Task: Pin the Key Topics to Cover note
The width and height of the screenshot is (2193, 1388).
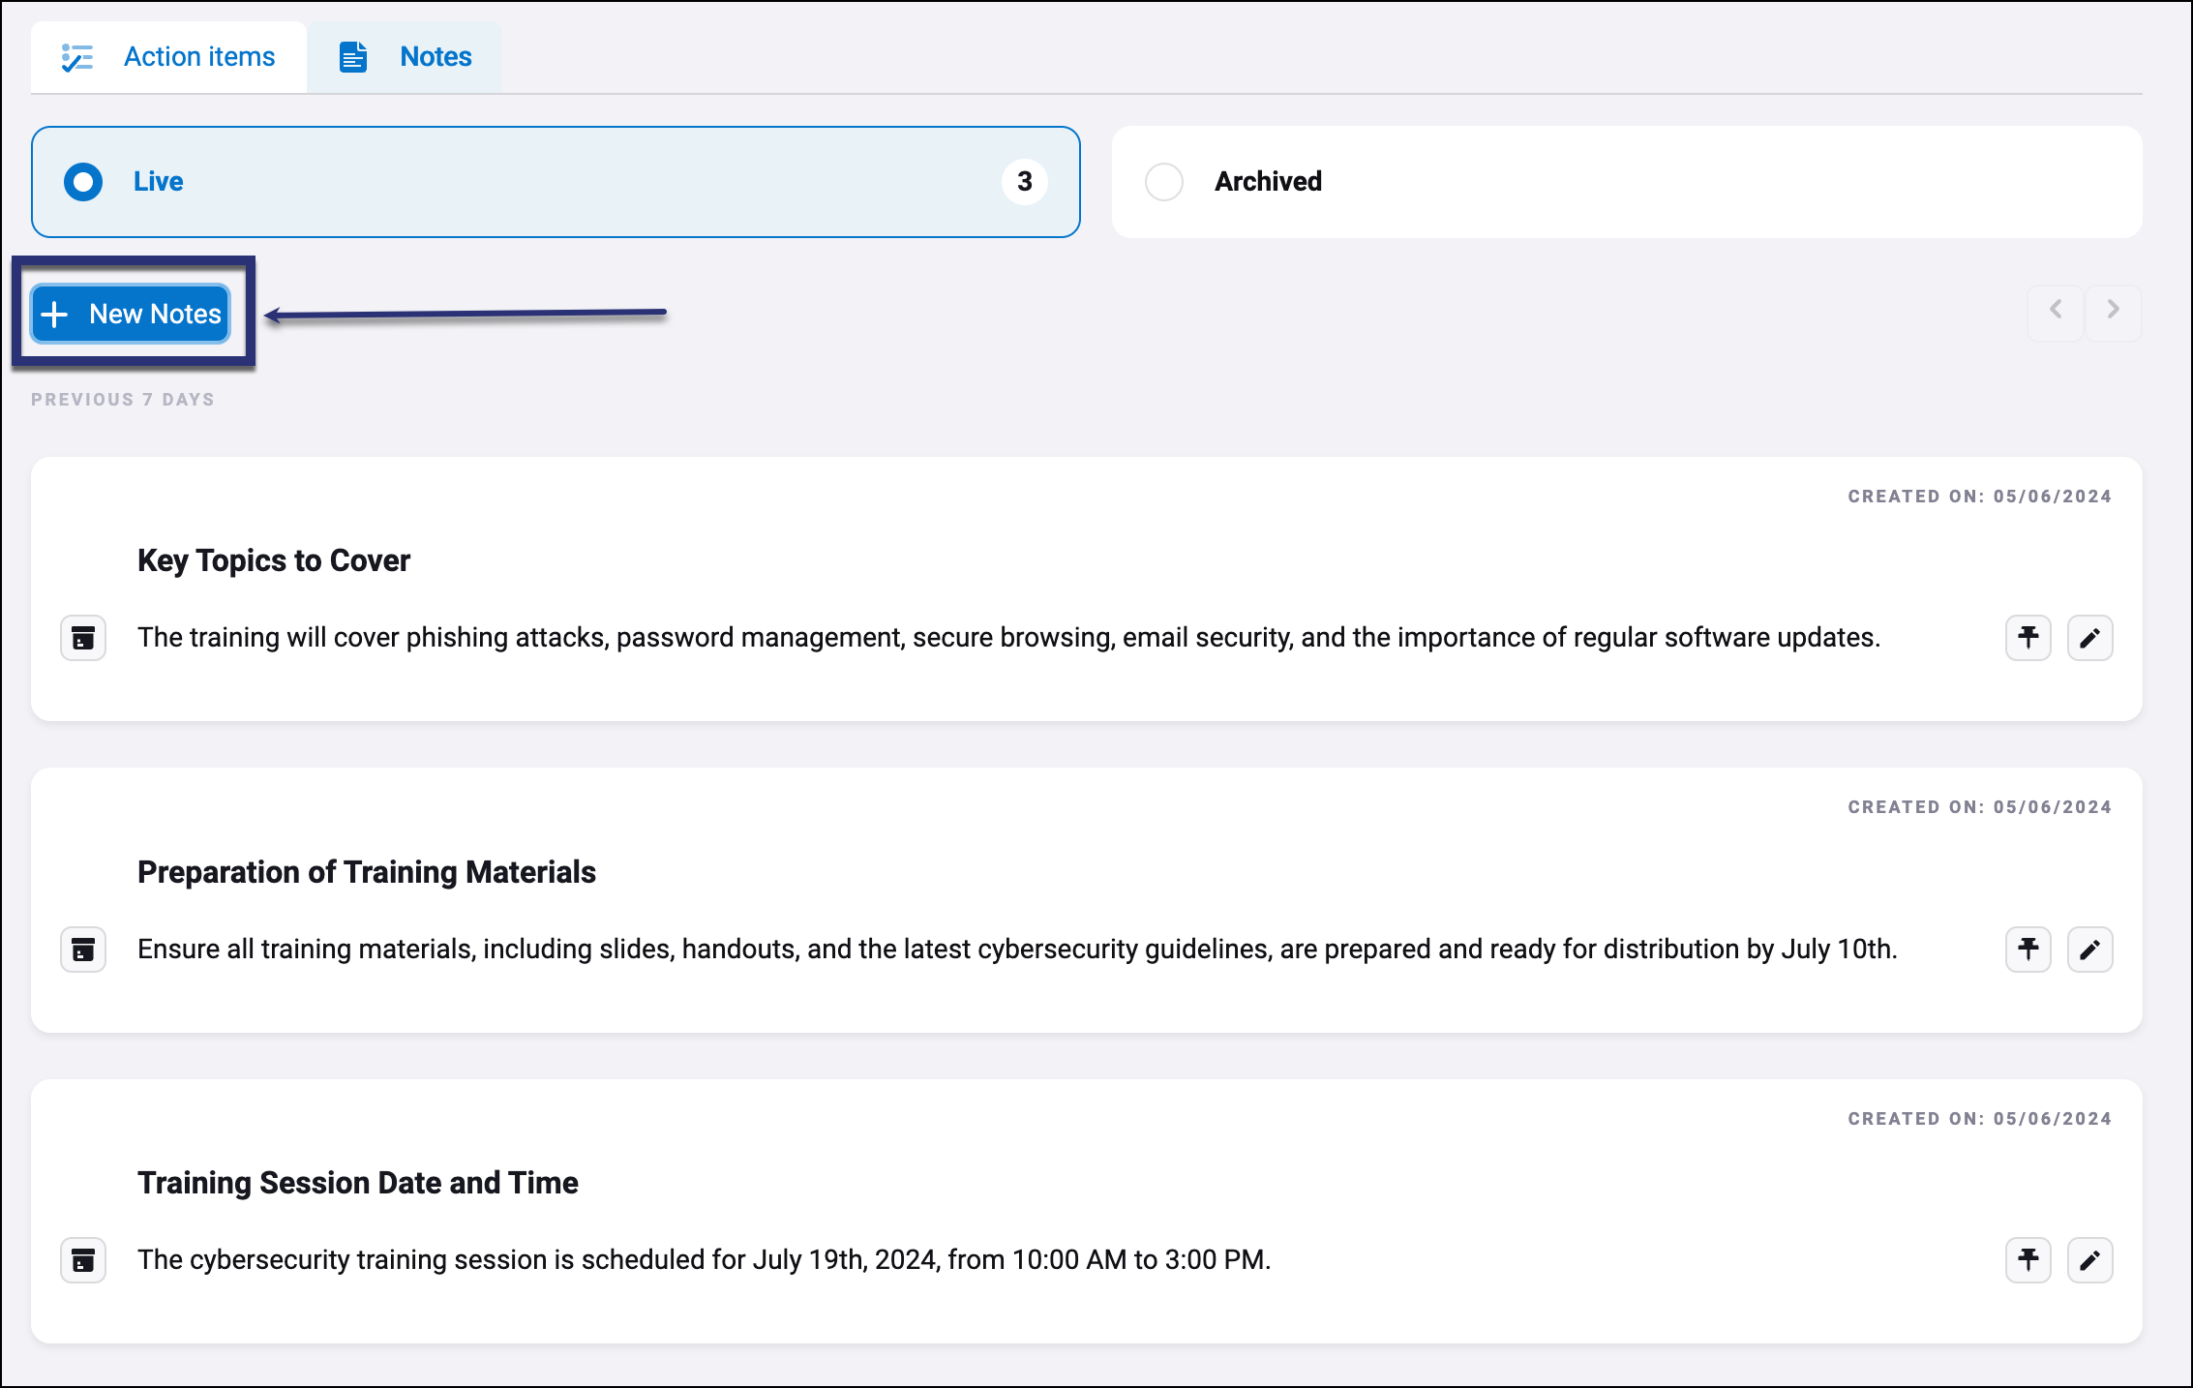Action: (2028, 638)
